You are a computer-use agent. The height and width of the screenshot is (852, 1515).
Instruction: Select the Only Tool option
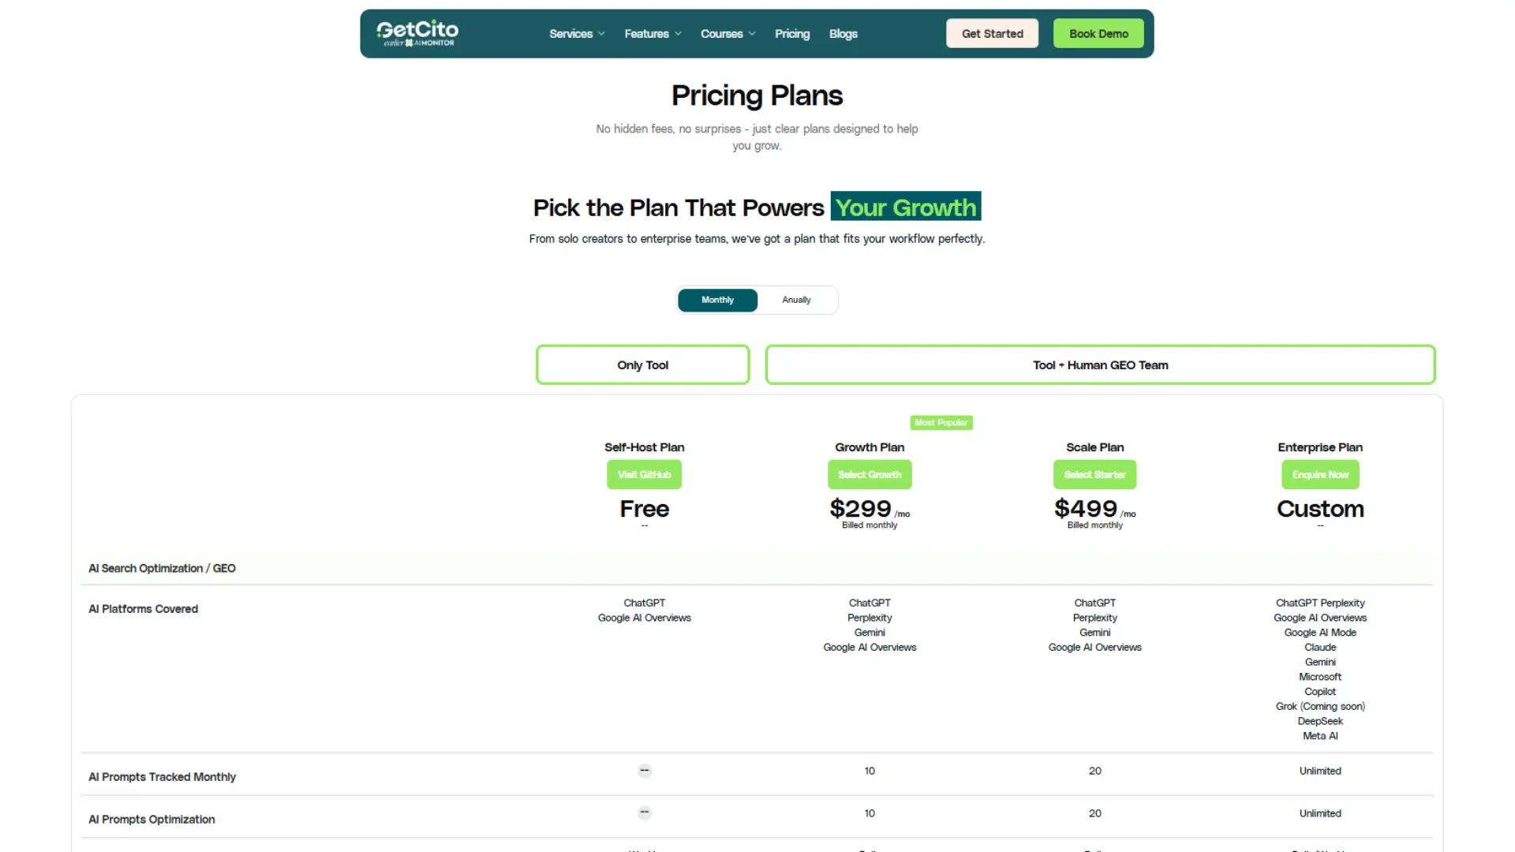coord(642,364)
